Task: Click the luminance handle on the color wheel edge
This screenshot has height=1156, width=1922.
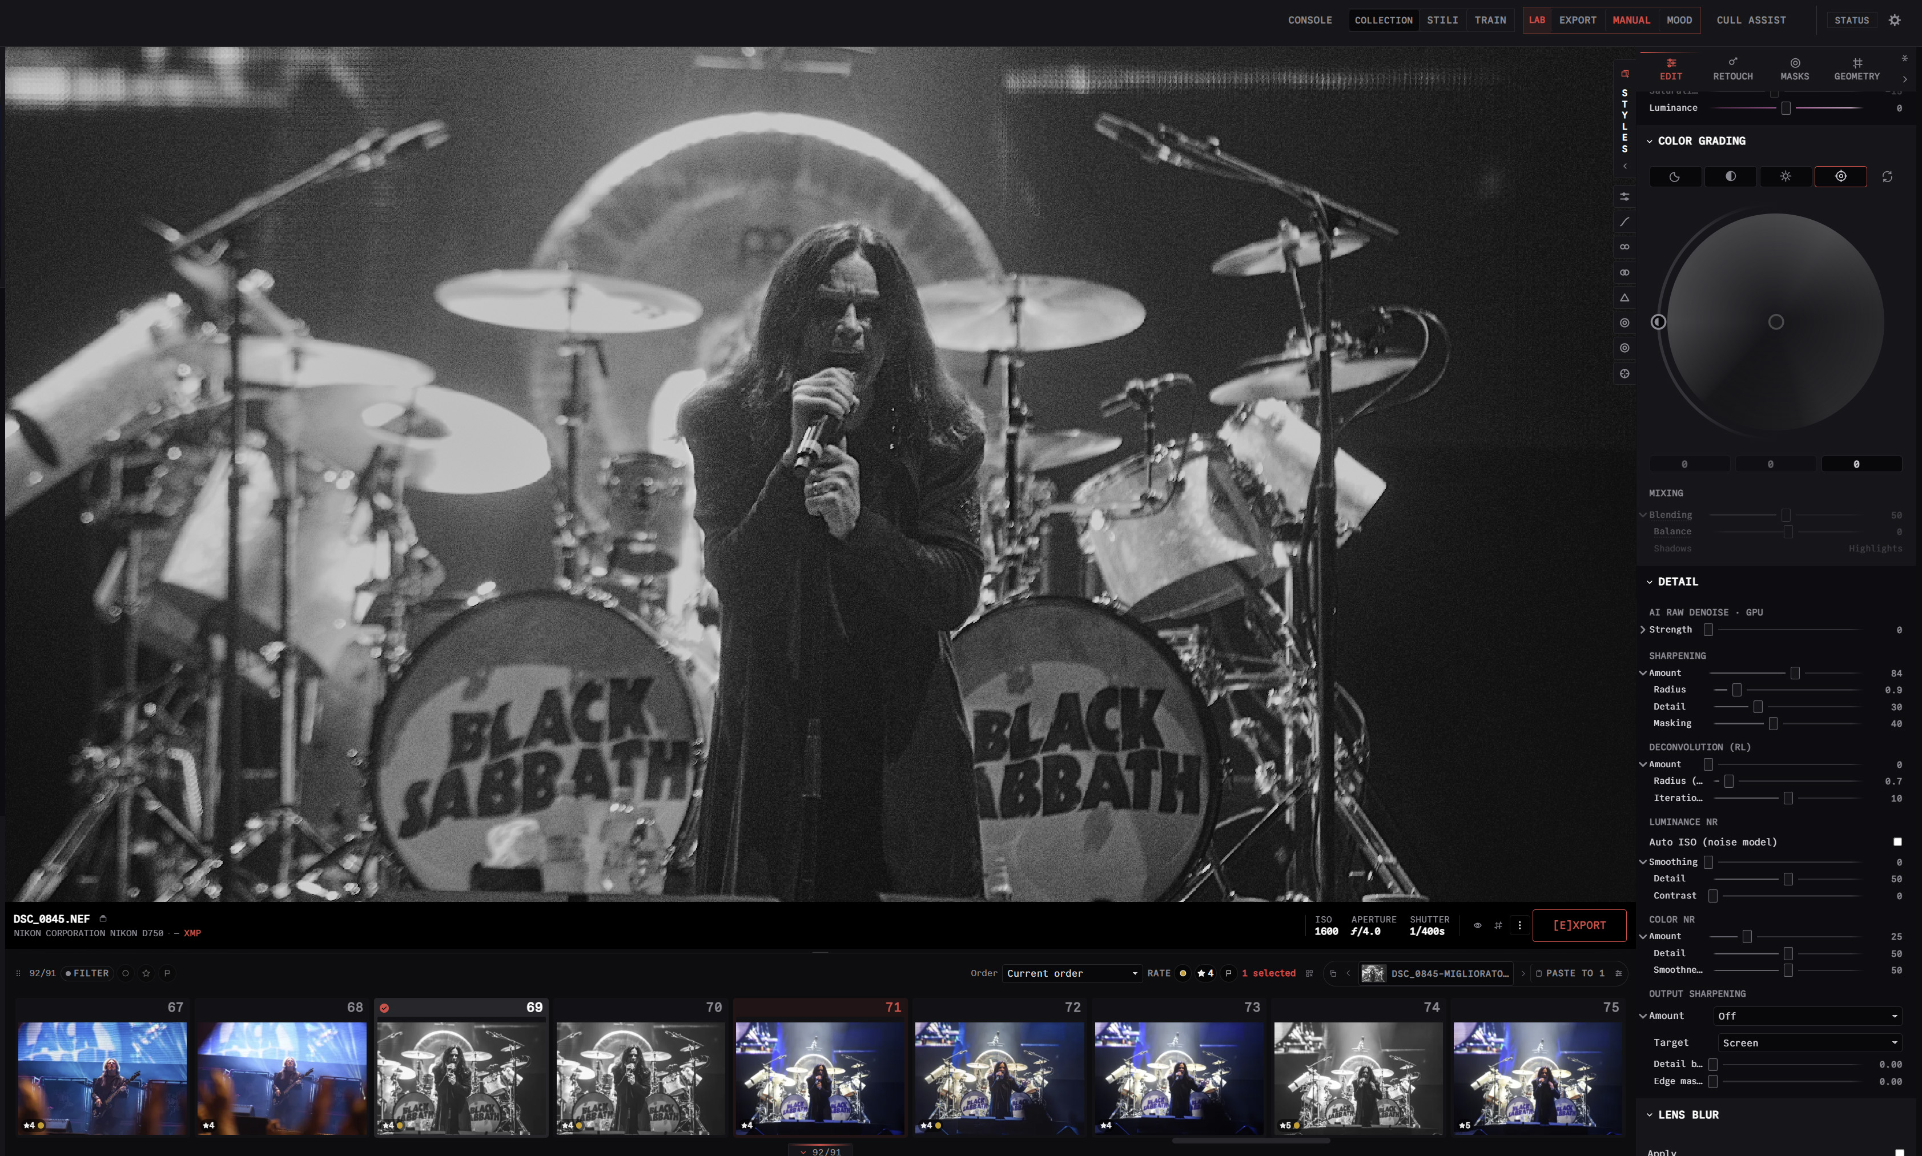Action: (x=1658, y=322)
